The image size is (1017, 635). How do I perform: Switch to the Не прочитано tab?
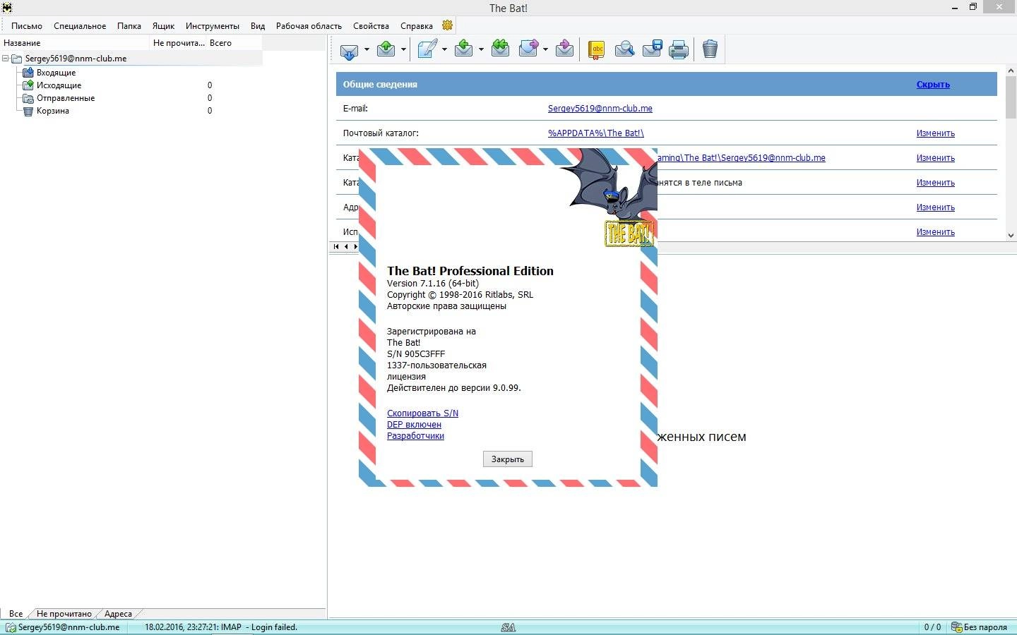pos(64,614)
